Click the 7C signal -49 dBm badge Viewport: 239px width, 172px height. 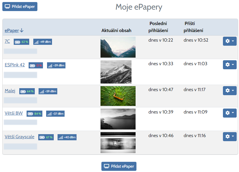(x=43, y=42)
